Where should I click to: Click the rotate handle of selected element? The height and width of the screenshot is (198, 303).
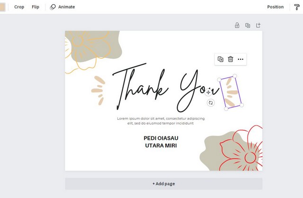tap(211, 103)
